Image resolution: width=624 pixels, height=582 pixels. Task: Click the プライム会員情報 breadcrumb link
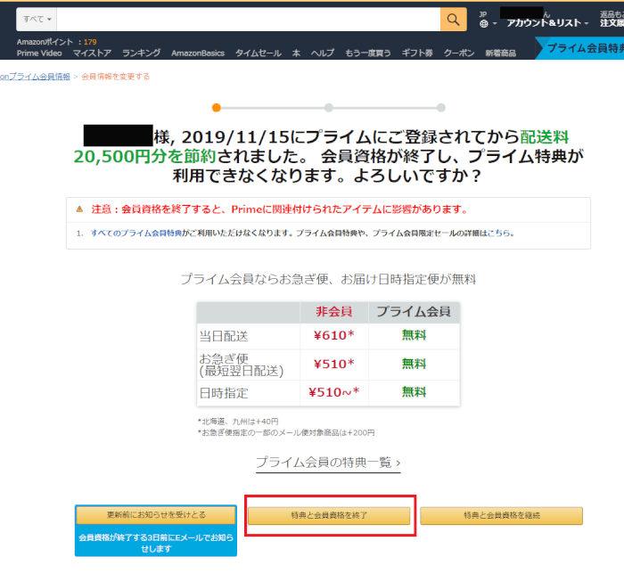click(36, 77)
